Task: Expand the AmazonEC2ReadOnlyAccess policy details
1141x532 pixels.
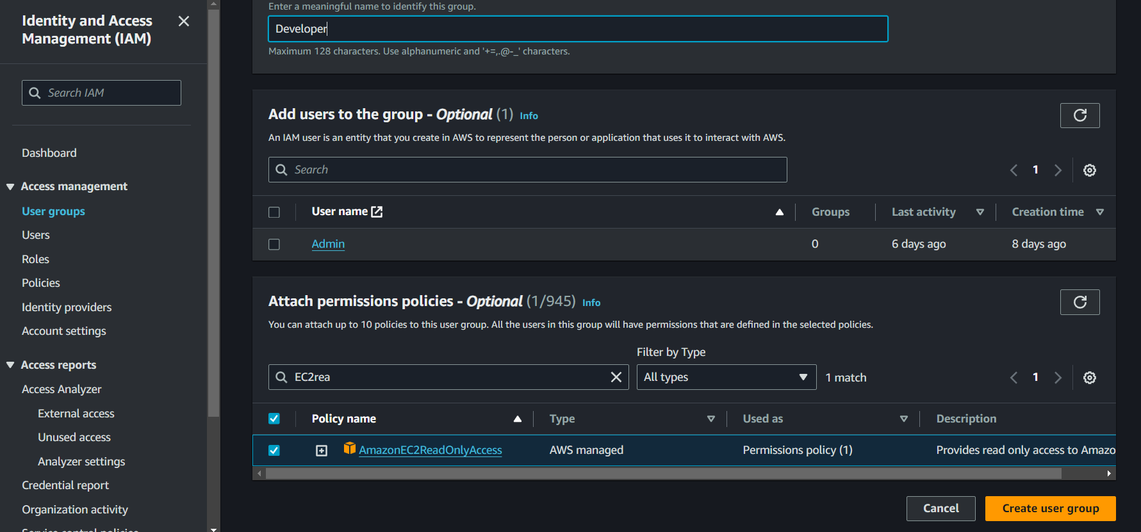Action: pyautogui.click(x=322, y=451)
